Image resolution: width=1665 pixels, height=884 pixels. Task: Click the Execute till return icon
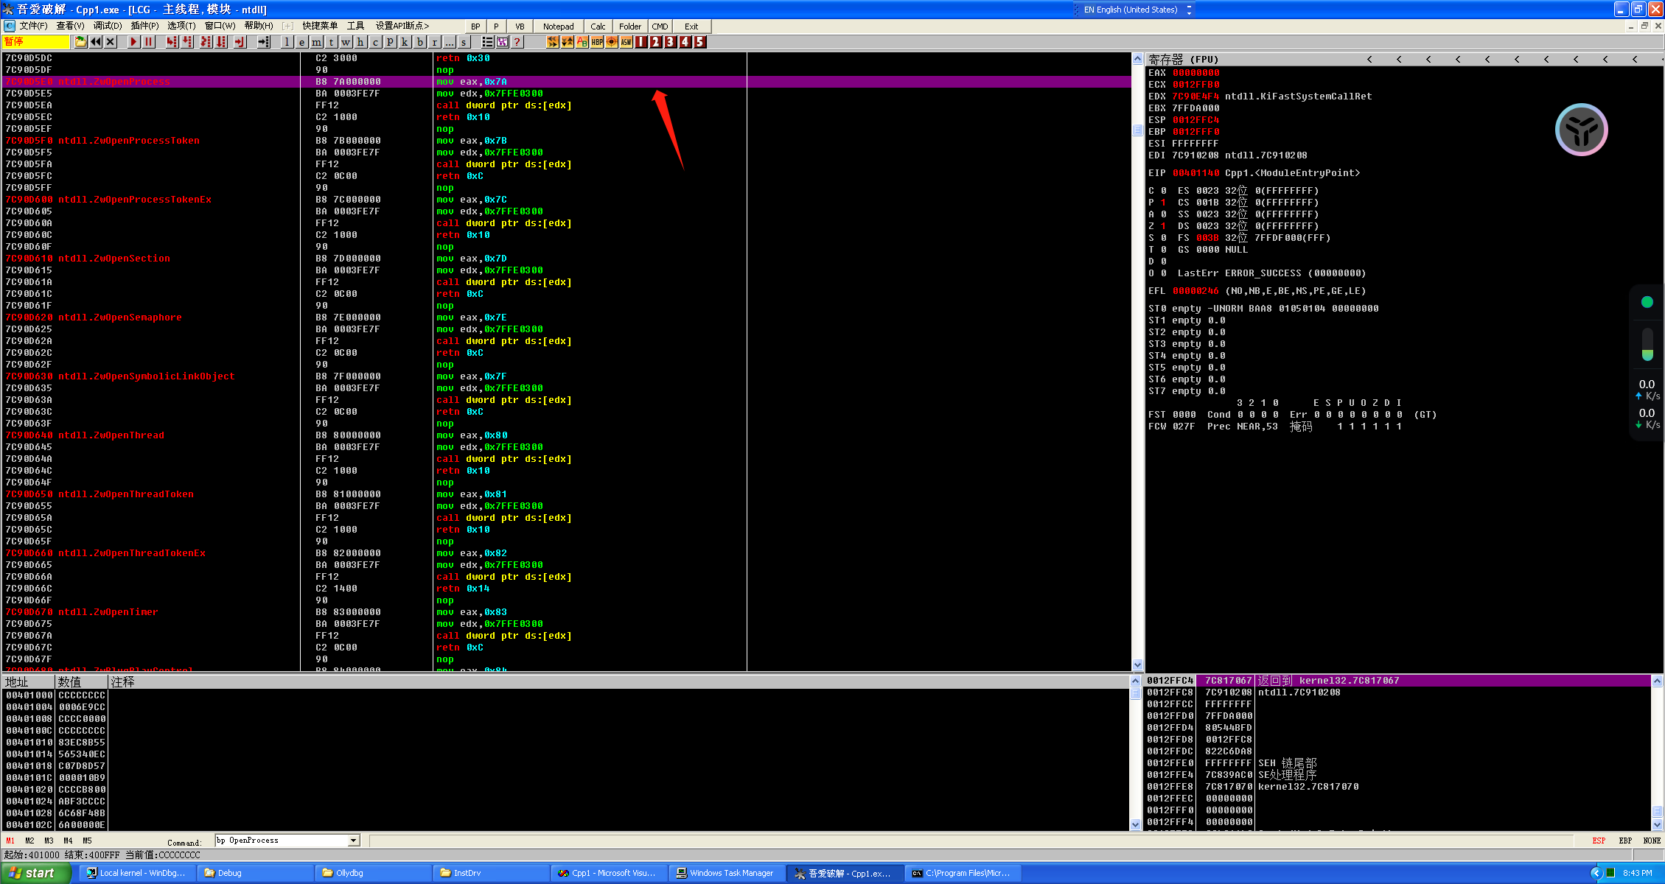(240, 42)
